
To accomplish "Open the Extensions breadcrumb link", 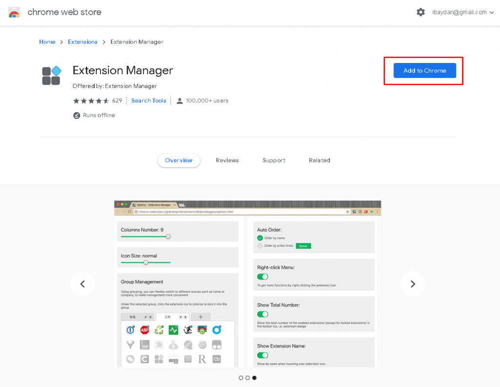I will pos(83,42).
